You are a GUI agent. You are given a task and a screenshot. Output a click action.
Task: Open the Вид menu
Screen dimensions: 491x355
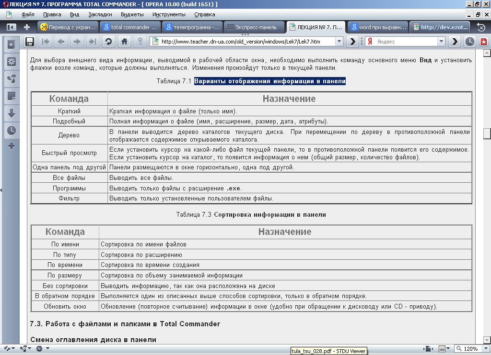tap(74, 14)
